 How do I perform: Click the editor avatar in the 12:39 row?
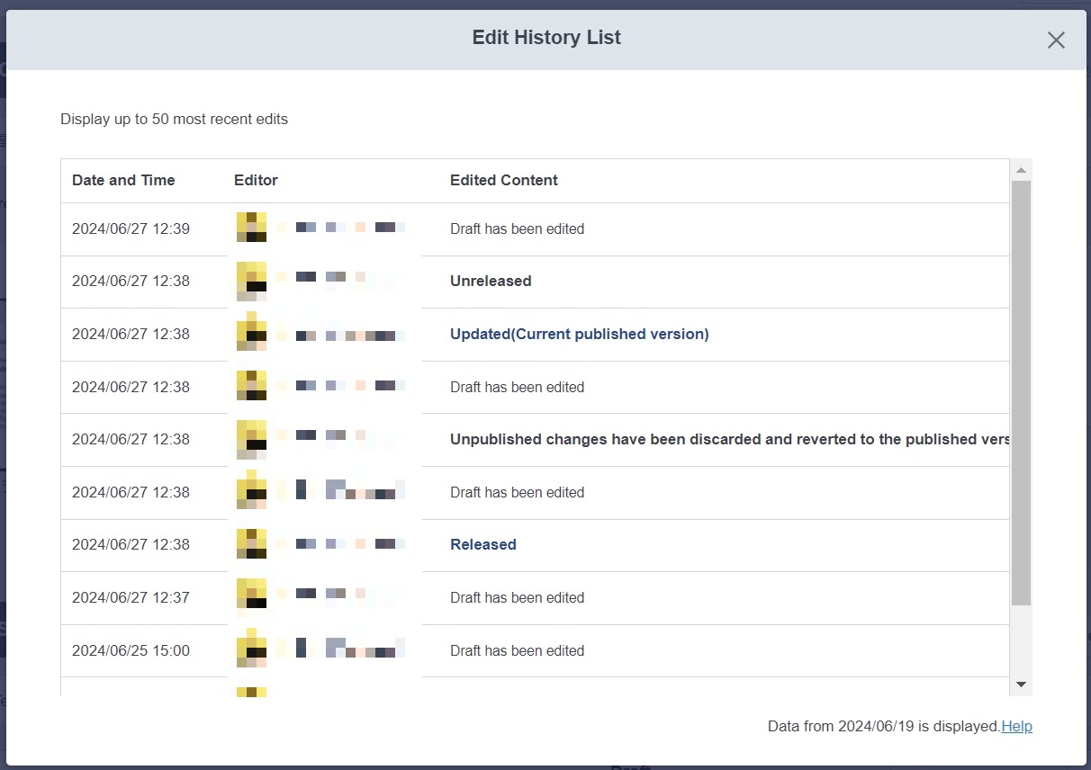pos(251,228)
